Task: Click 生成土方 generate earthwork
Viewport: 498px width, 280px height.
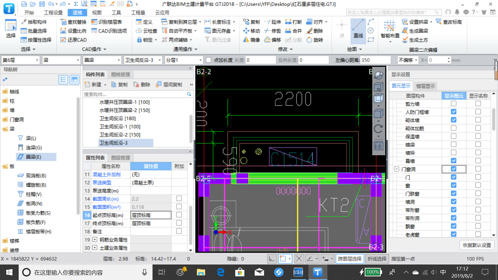Action: 415,40
